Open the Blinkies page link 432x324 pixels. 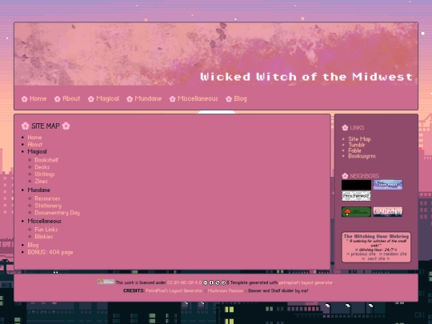(44, 237)
